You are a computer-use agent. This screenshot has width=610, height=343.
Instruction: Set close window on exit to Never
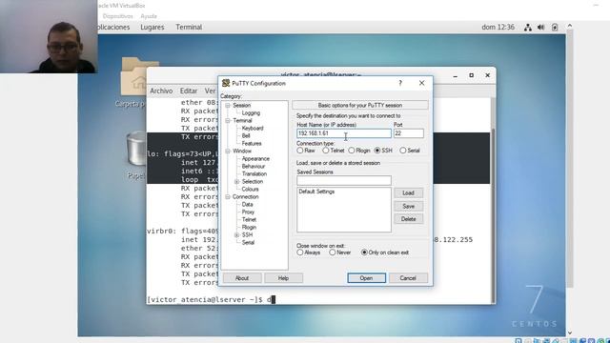pos(333,252)
